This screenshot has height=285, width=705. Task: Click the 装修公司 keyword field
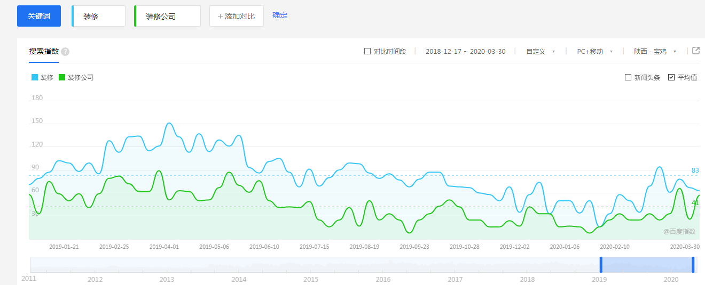[168, 17]
